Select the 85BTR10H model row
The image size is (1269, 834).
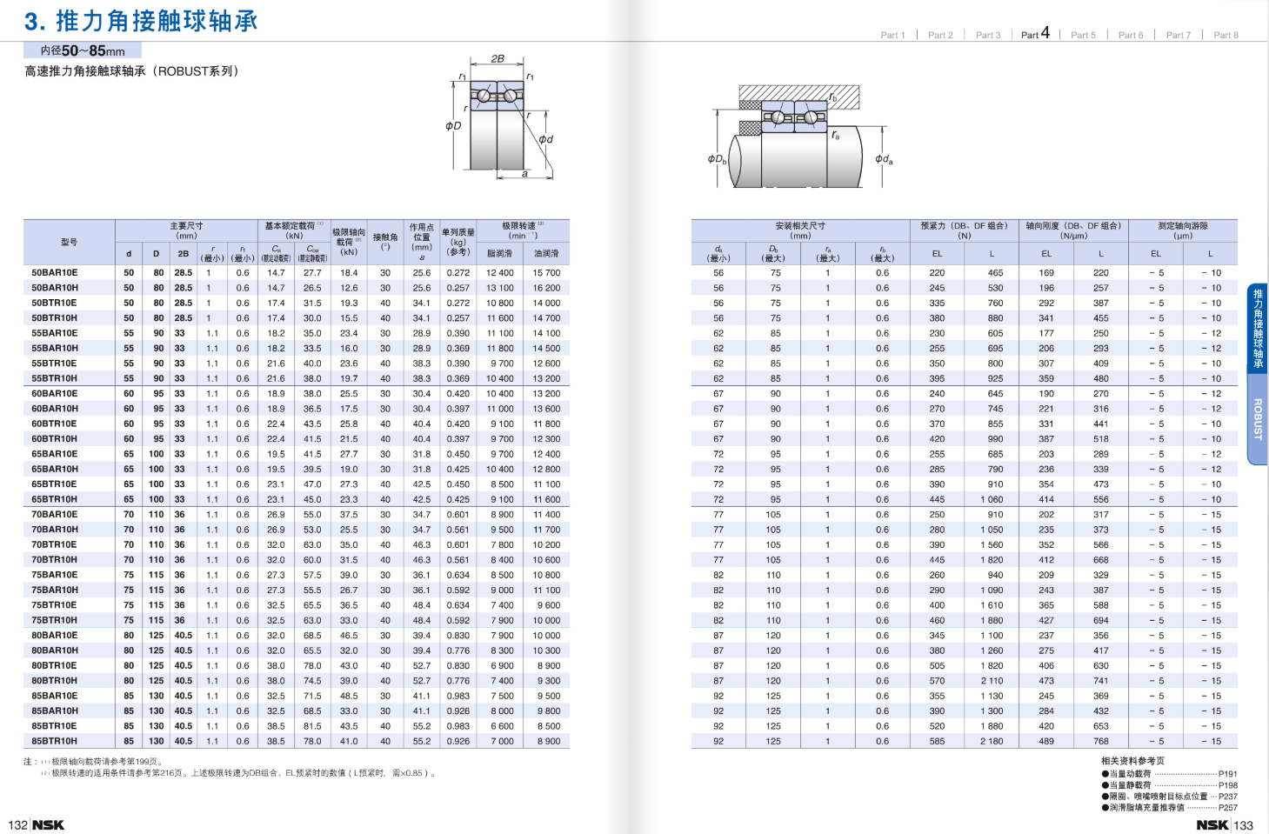tap(297, 741)
